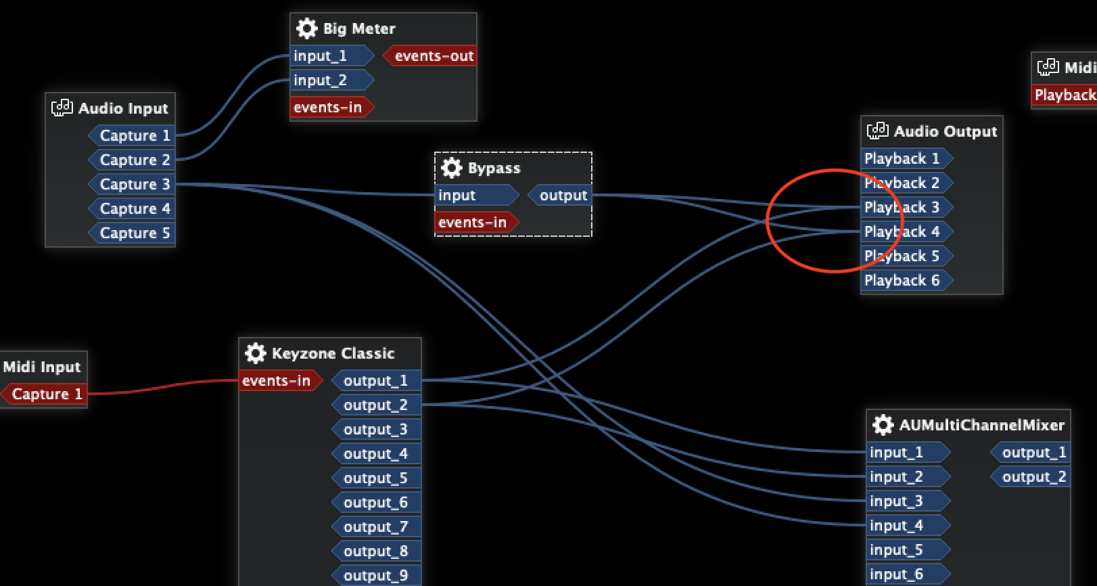Click the Keyzone Classic gear icon
The width and height of the screenshot is (1097, 586).
255,353
